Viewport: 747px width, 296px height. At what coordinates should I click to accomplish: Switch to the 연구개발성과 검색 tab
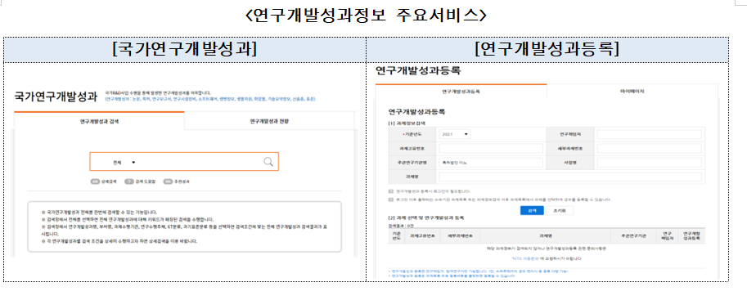[100, 121]
